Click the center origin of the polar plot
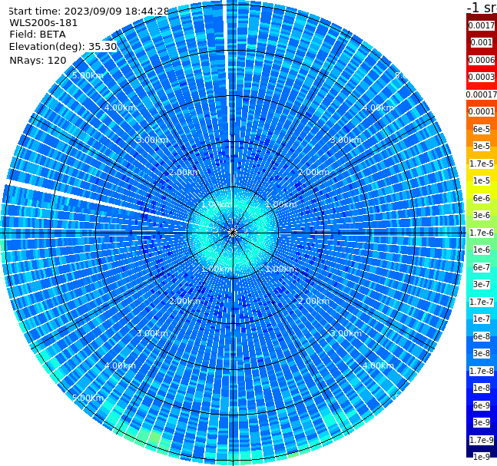The image size is (497, 466). click(233, 233)
